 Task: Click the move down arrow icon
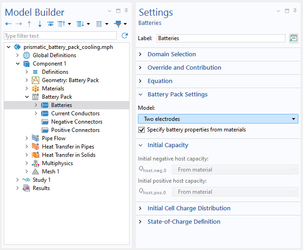pos(40,24)
